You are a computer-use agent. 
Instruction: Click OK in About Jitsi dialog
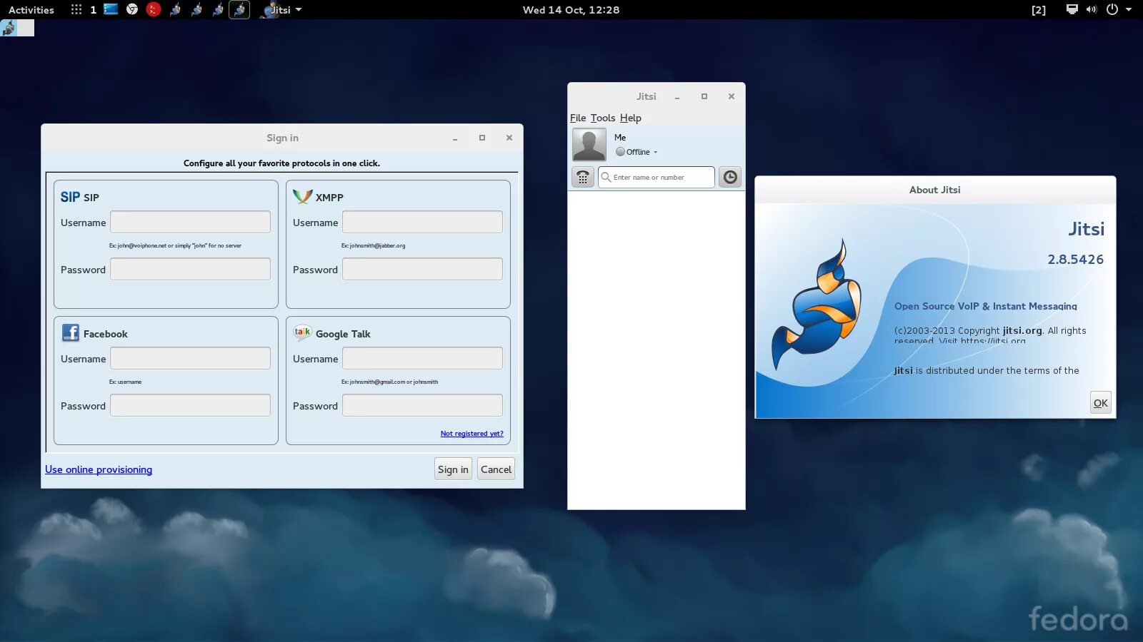point(1101,402)
